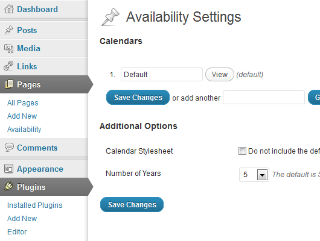
Task: Click the Plugins plug icon
Action: [8, 186]
